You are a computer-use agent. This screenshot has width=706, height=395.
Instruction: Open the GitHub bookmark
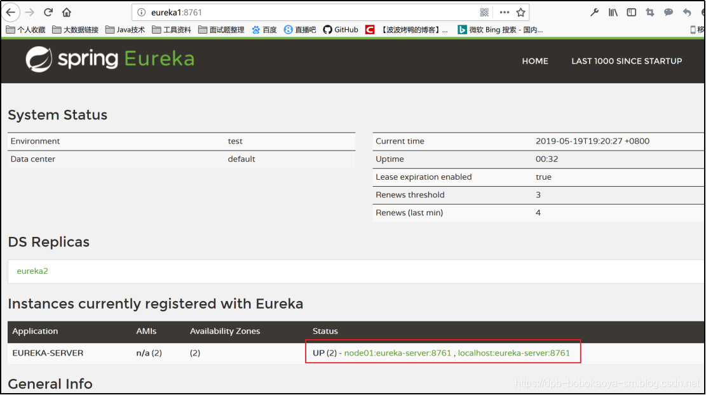pyautogui.click(x=341, y=30)
